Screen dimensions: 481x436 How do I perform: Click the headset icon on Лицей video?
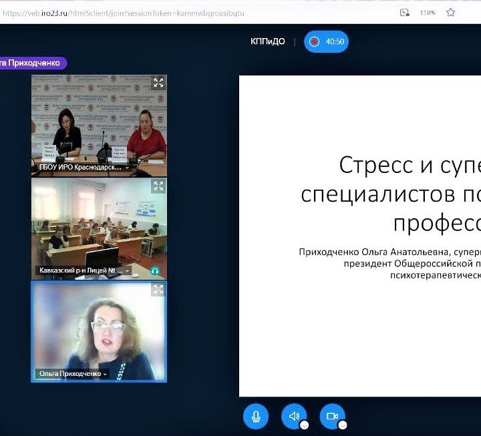[x=155, y=270]
